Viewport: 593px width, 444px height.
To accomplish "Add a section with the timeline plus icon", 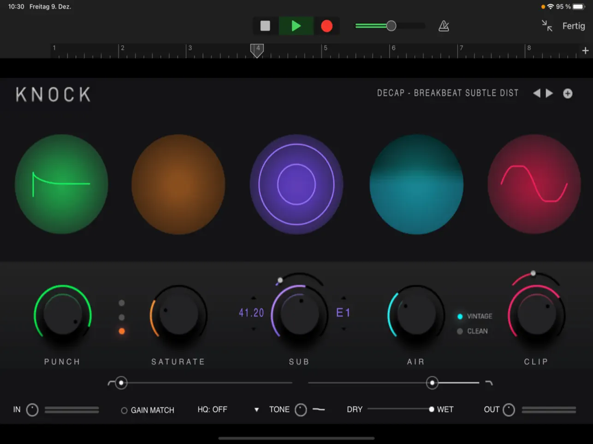I will (x=585, y=51).
